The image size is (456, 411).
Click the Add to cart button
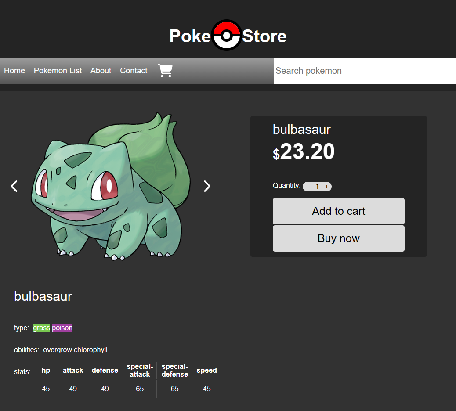338,211
